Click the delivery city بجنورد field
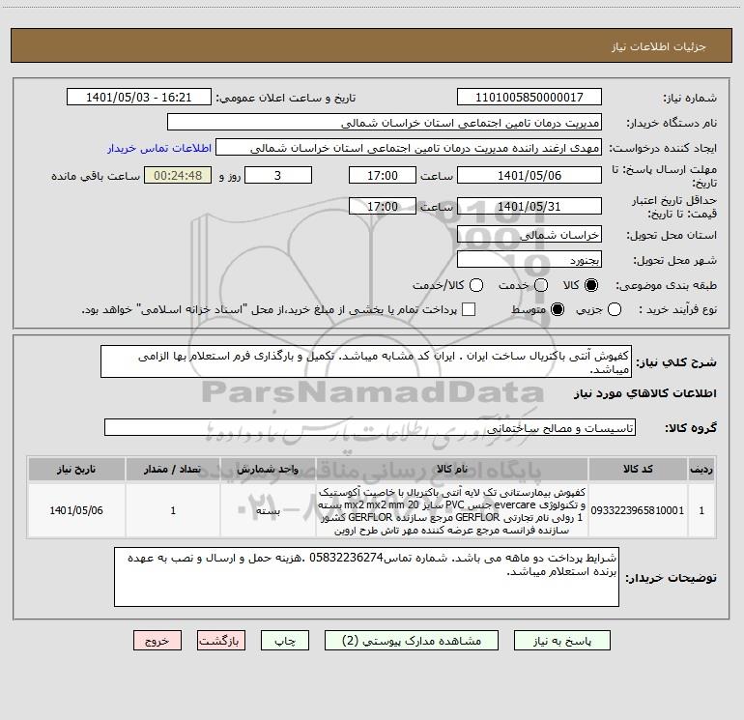This screenshot has height=720, width=744. pos(529,260)
